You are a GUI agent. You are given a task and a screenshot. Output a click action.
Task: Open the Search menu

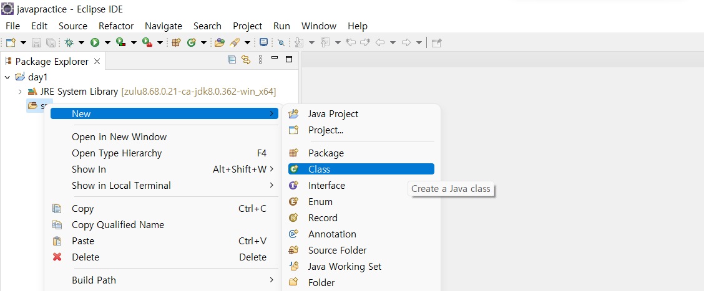(x=207, y=26)
